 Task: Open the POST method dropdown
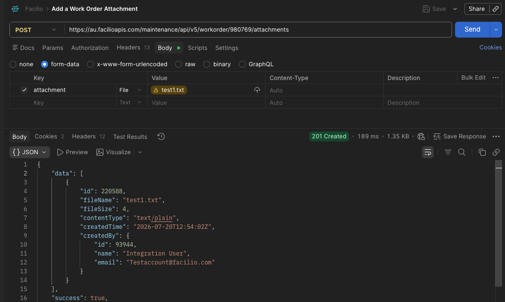click(x=36, y=30)
